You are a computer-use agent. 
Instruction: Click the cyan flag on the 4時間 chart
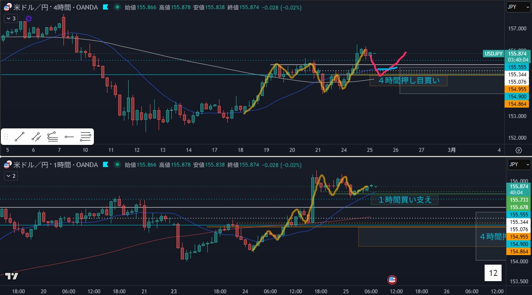click(x=106, y=7)
